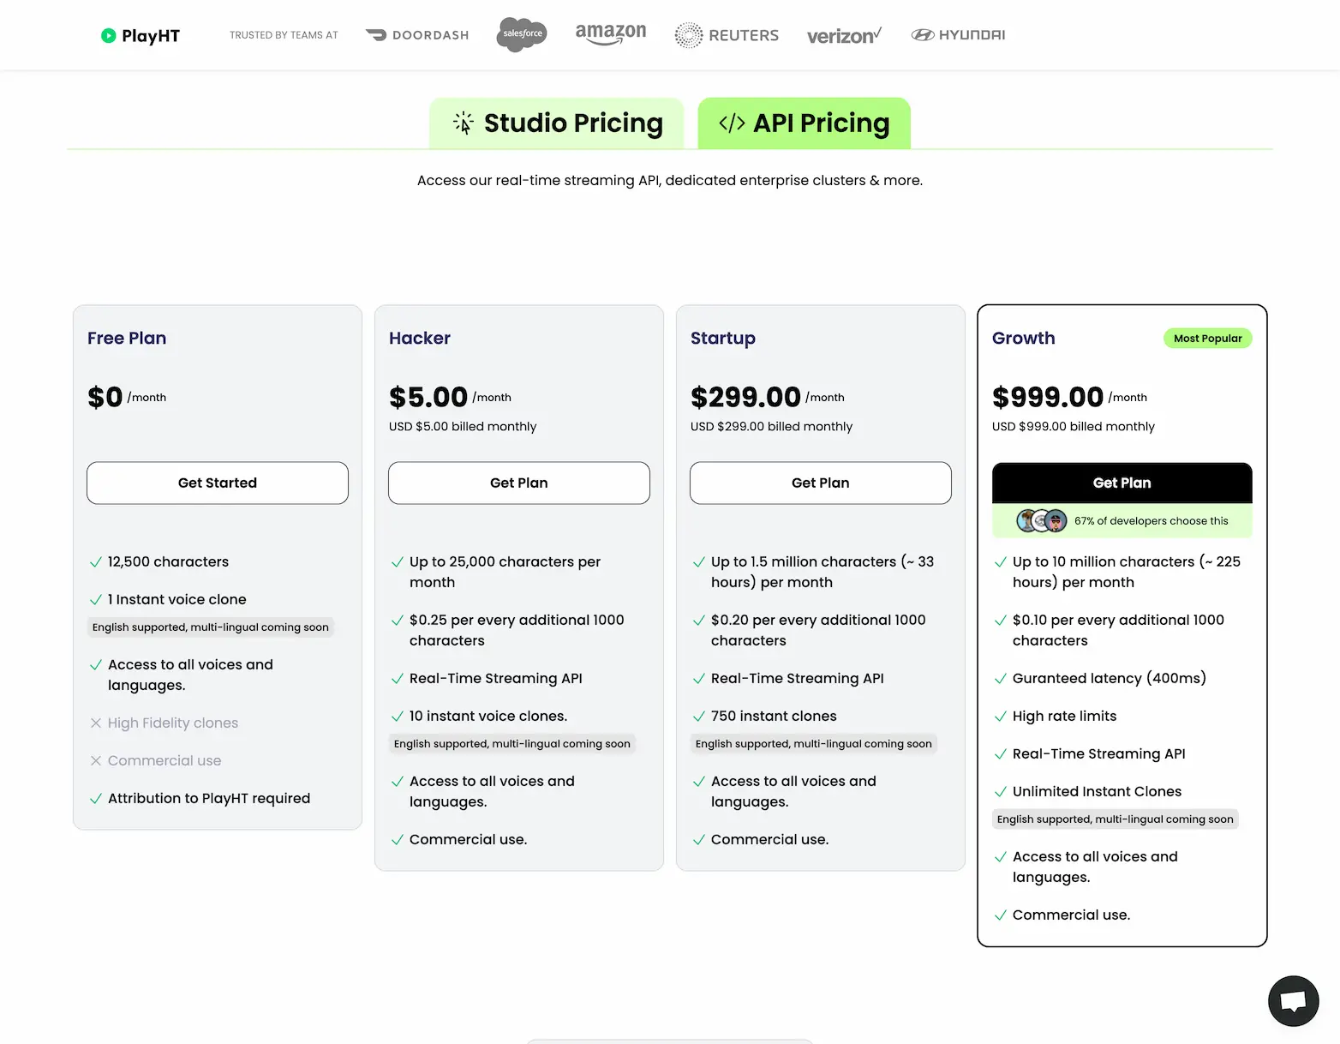Viewport: 1340px width, 1044px height.
Task: Click the PlayHT logo
Action: (x=140, y=35)
